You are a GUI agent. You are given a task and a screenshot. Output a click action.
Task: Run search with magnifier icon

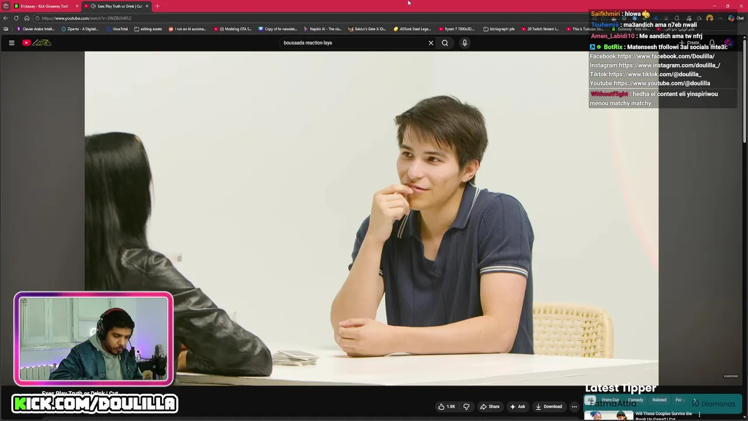click(x=445, y=43)
